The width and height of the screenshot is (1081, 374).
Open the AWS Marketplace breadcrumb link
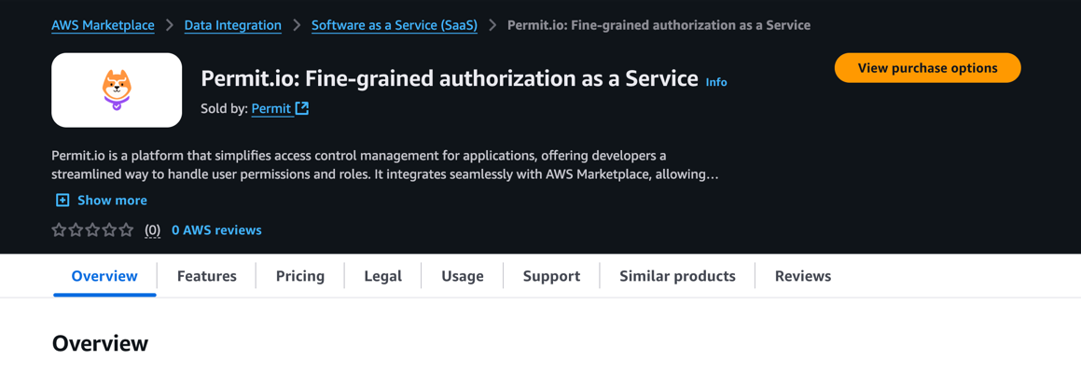tap(103, 25)
